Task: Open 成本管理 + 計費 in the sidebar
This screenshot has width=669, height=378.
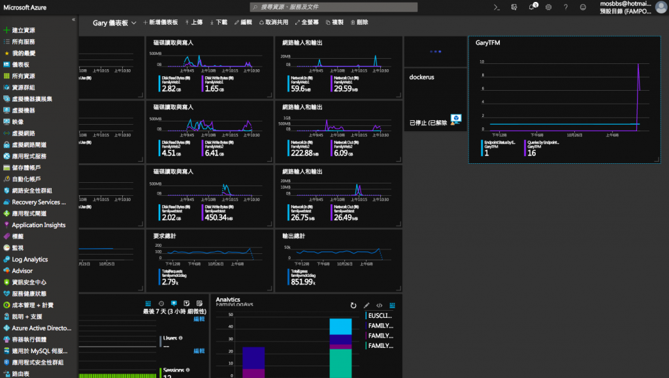Action: coord(33,305)
